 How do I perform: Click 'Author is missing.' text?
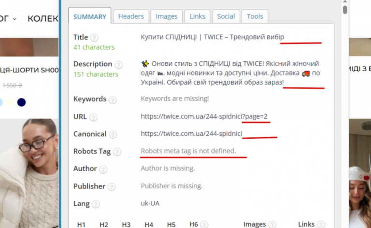pyautogui.click(x=168, y=168)
